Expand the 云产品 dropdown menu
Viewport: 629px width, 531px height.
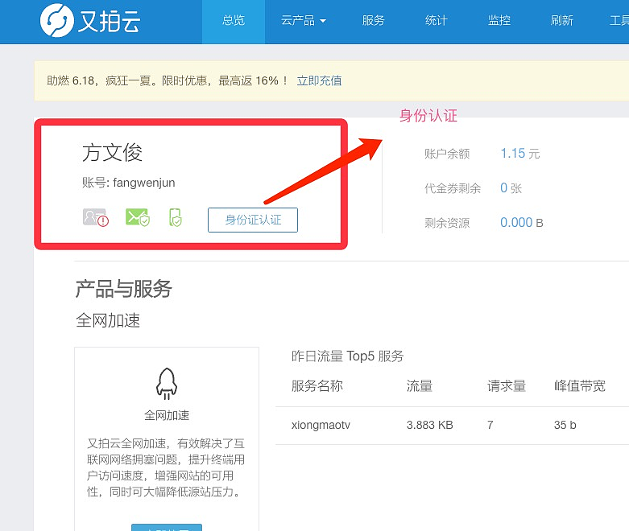coord(303,21)
